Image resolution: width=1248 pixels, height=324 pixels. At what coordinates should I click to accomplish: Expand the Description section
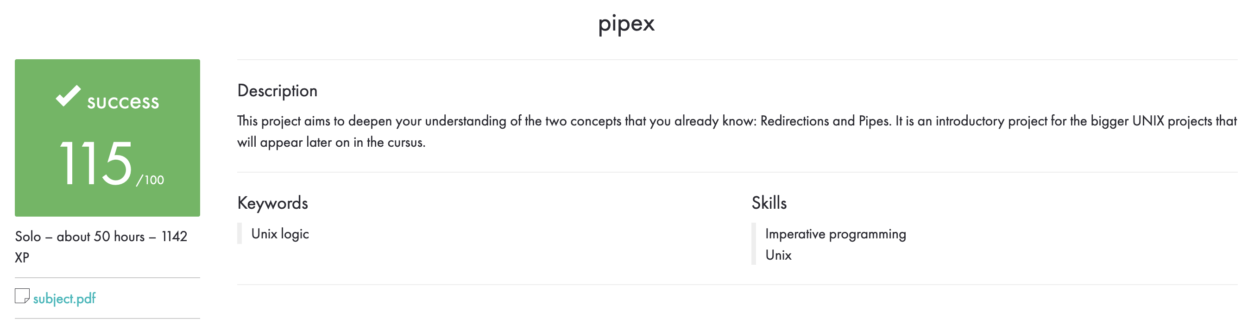click(277, 90)
